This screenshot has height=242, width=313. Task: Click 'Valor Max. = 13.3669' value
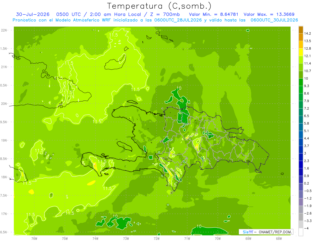269,14
